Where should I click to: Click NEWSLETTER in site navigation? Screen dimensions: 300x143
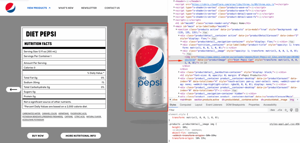89,8
